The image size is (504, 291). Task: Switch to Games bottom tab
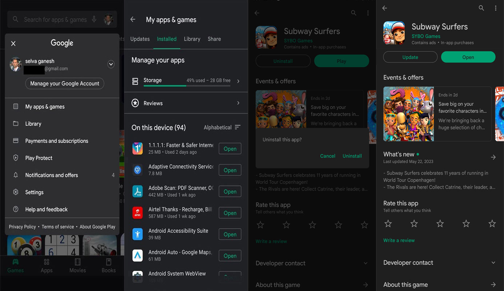point(15,266)
